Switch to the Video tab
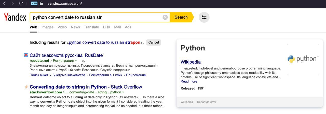The width and height of the screenshot is (326, 114). point(62,27)
